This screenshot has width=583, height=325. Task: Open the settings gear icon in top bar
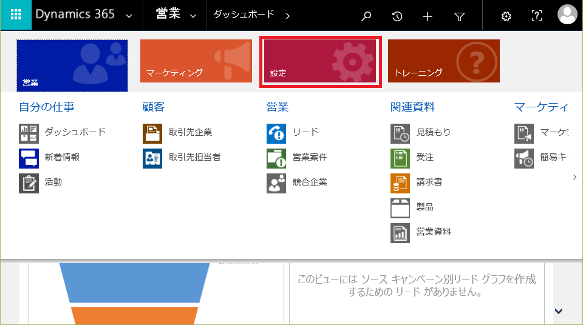point(506,16)
